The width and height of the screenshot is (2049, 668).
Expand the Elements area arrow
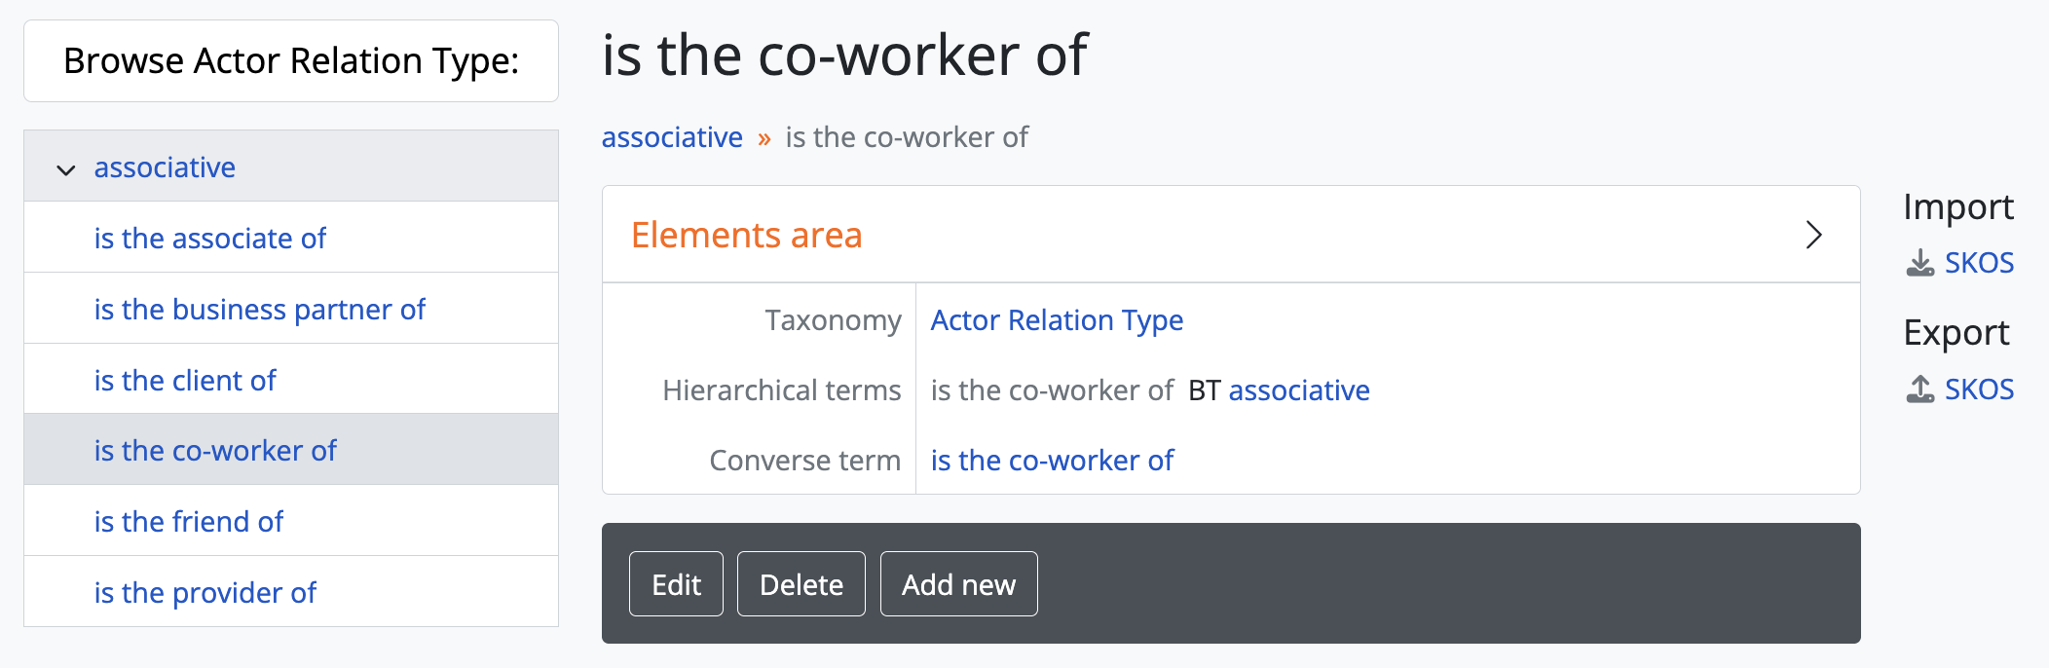(1812, 235)
